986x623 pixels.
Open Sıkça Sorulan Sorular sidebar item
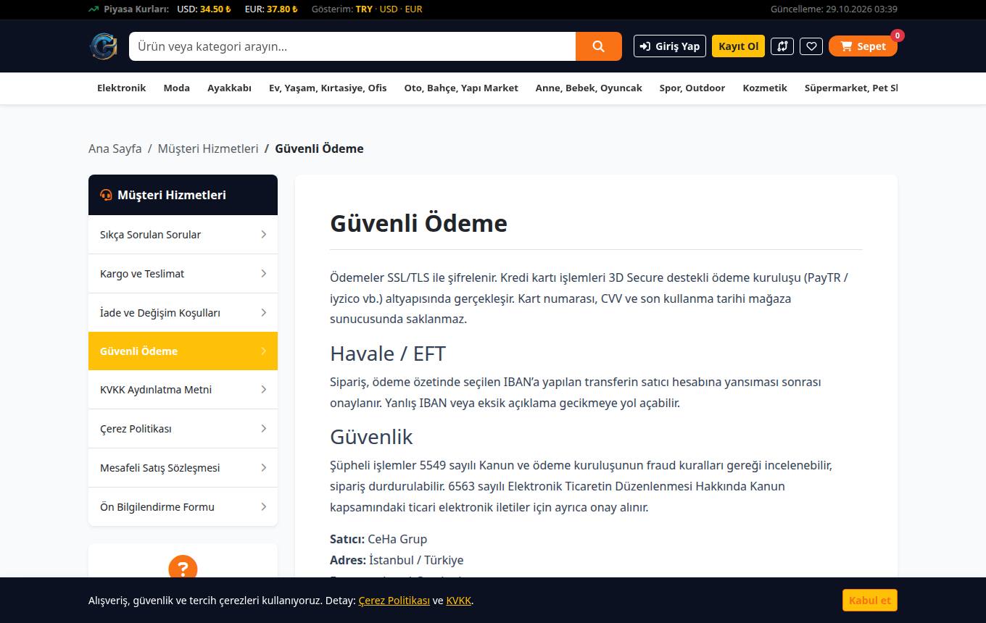[x=183, y=235]
